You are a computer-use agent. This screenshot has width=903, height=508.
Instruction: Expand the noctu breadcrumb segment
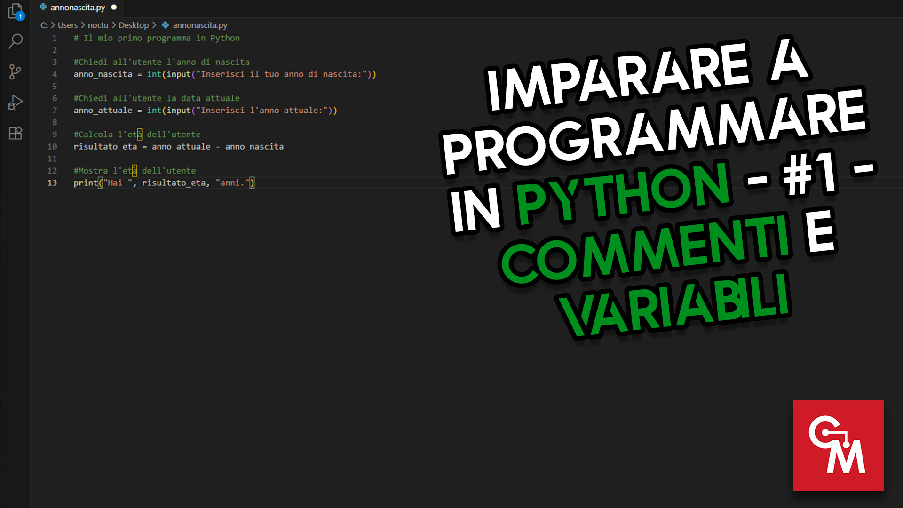tap(98, 25)
